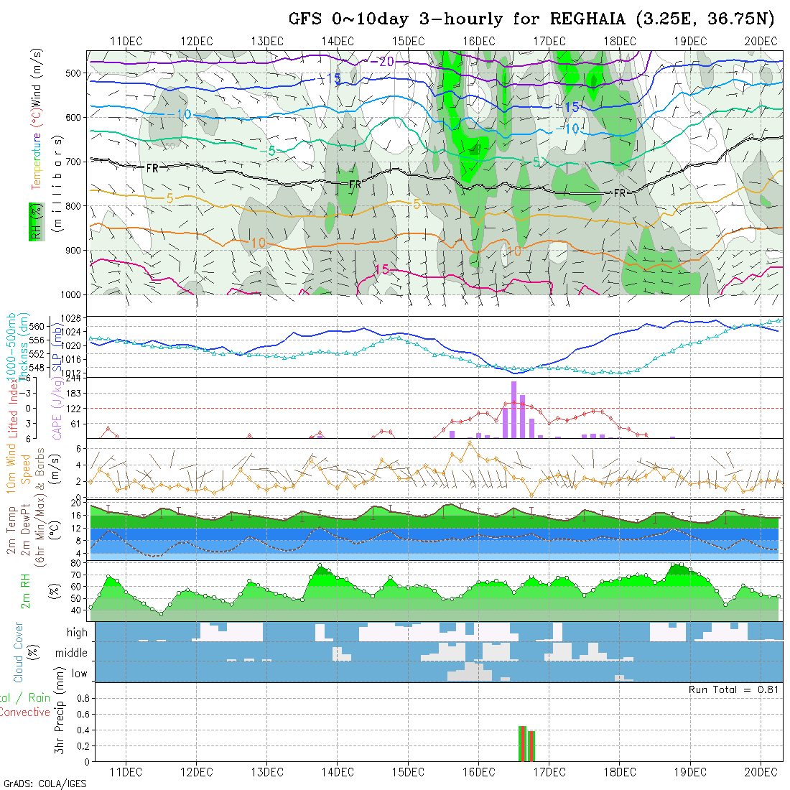Select the 'low' cloud cover row label
Viewport: 790px width, 790px height.
point(79,674)
